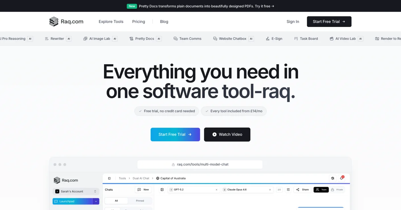
Task: Click the gradient Start Free Trial button
Action: [x=175, y=134]
